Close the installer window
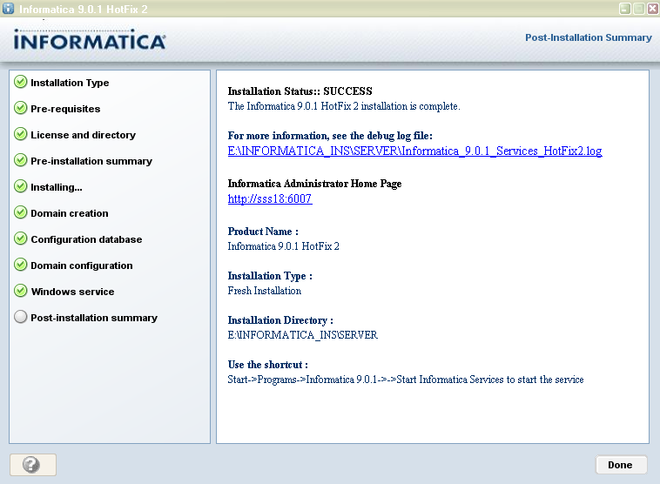This screenshot has height=484, width=660. [653, 9]
